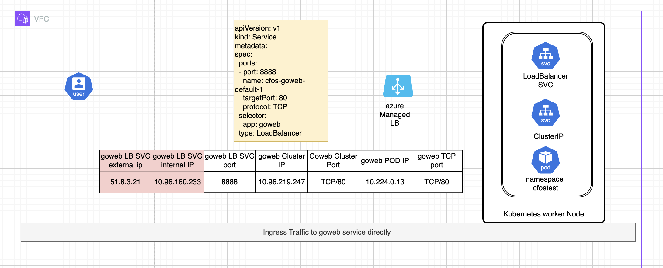Click the LoadBalancer SVC icon

tap(546, 56)
